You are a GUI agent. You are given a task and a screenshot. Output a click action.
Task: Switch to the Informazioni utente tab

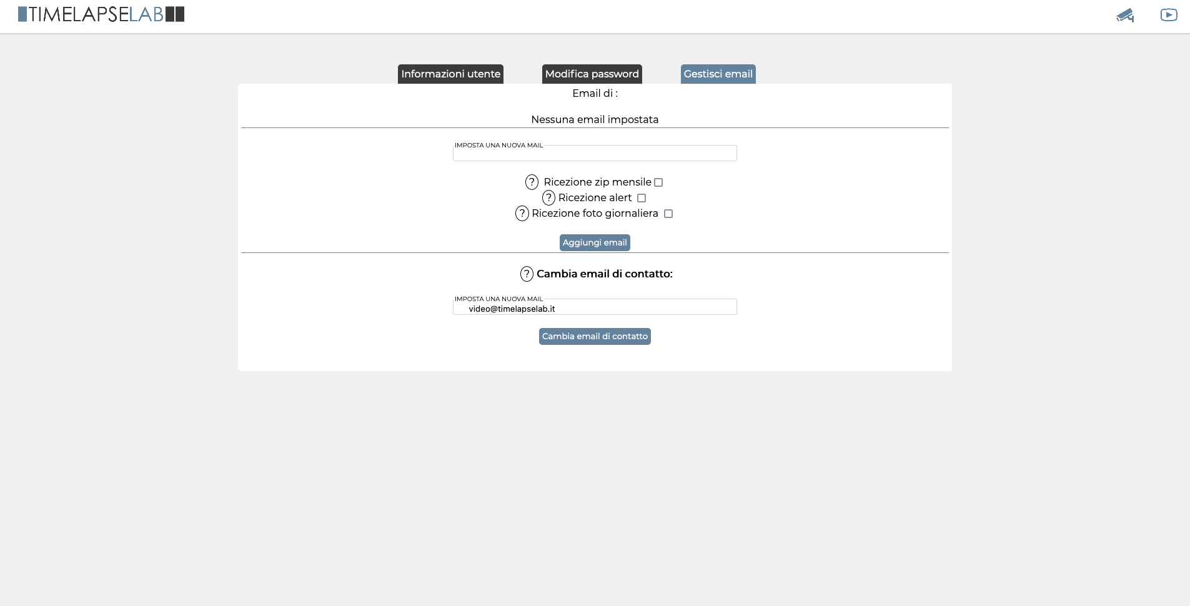pos(450,74)
